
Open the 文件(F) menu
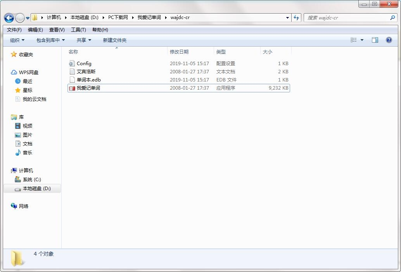(14, 29)
